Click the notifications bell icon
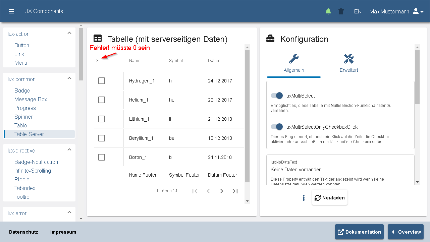 coord(328,11)
